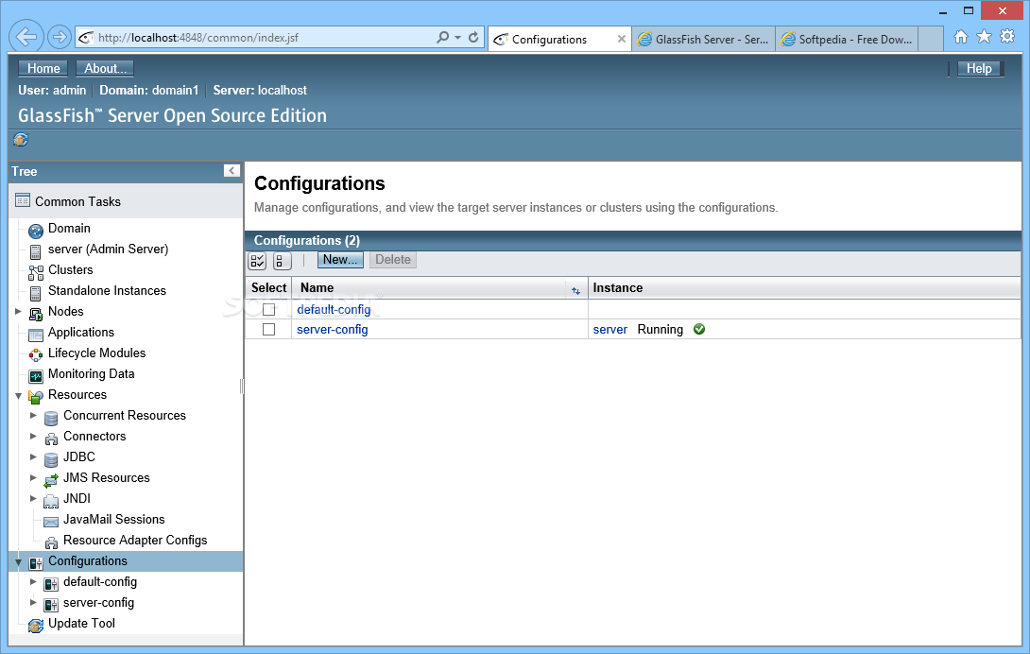Click the JDBC database icon
The image size is (1030, 654).
[51, 459]
